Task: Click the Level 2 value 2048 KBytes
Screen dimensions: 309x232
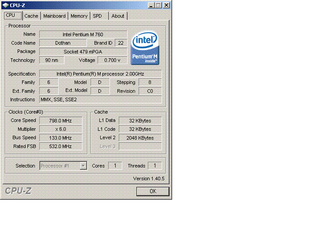Action: (140, 138)
